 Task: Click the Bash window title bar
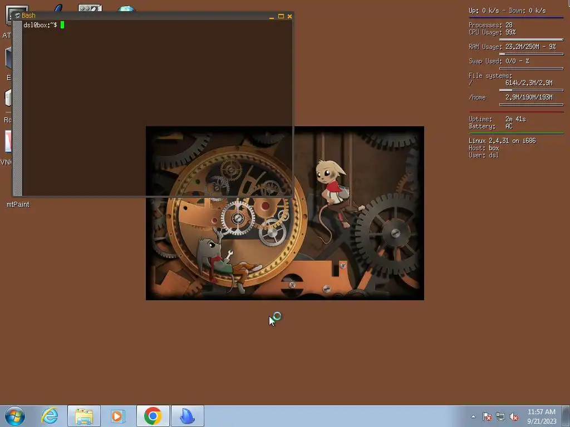click(x=153, y=16)
